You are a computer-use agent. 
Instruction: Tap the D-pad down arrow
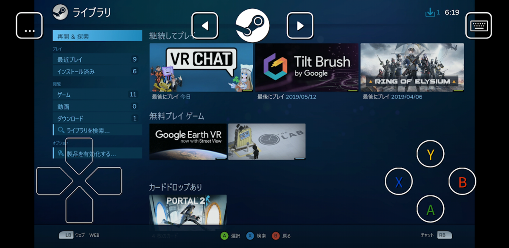click(x=79, y=205)
